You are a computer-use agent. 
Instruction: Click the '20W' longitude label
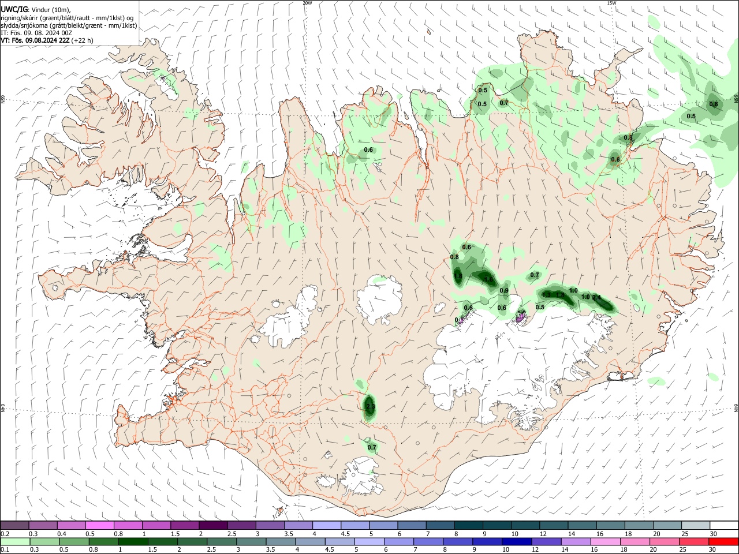pyautogui.click(x=307, y=3)
